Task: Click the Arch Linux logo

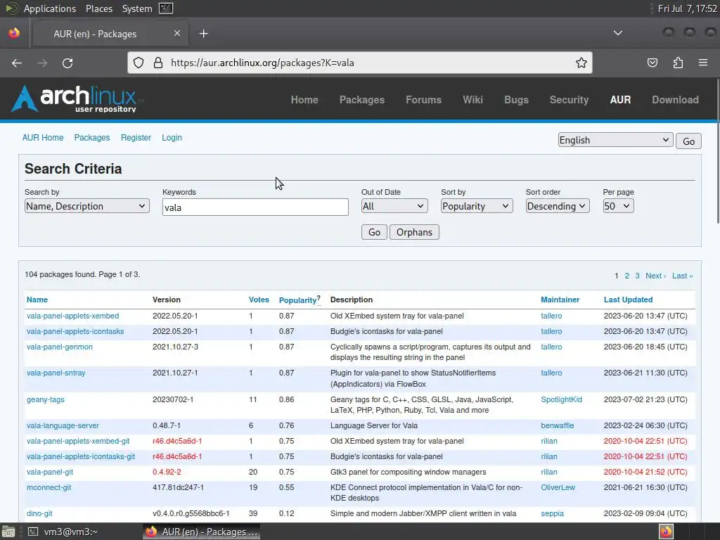Action: click(76, 98)
